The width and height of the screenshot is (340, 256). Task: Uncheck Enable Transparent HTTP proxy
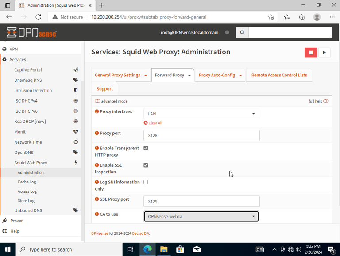(x=146, y=148)
